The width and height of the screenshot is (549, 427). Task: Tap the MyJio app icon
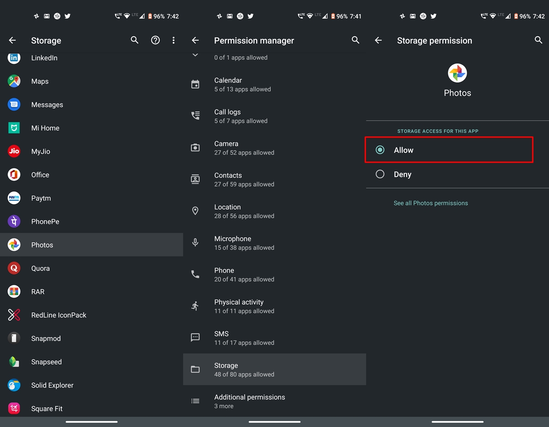(14, 151)
